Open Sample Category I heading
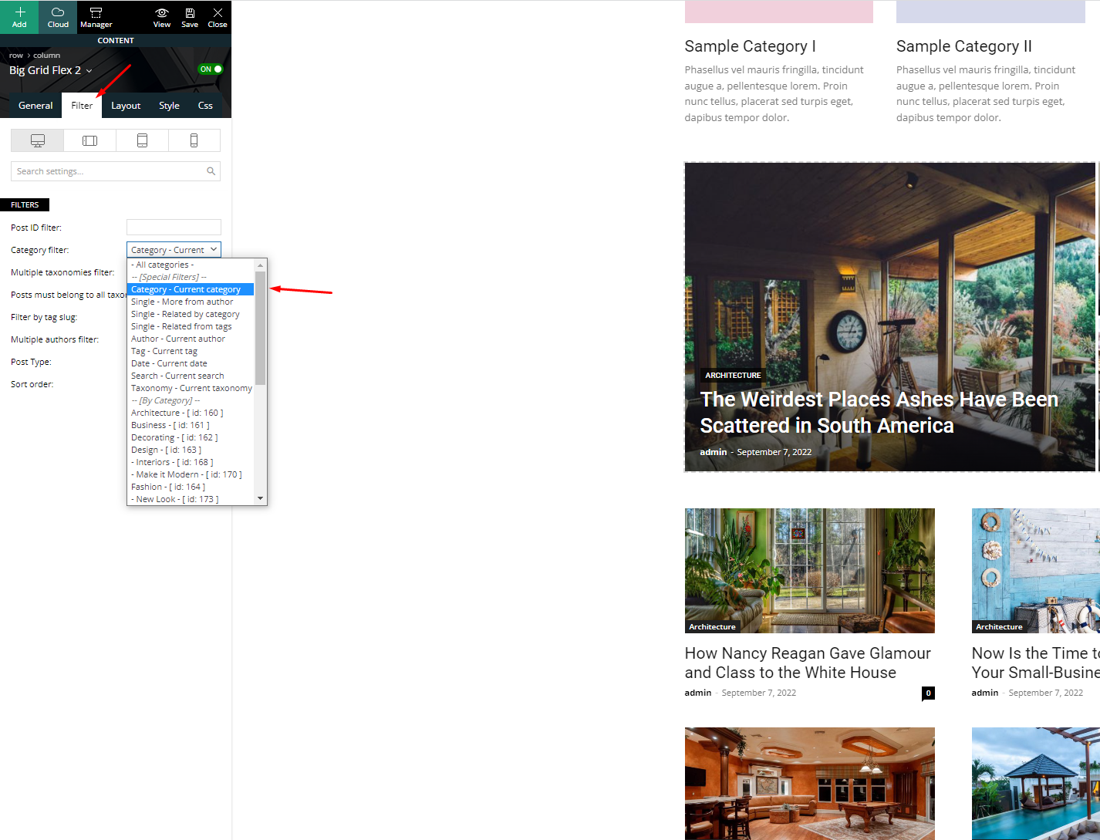Image resolution: width=1100 pixels, height=840 pixels. 750,46
